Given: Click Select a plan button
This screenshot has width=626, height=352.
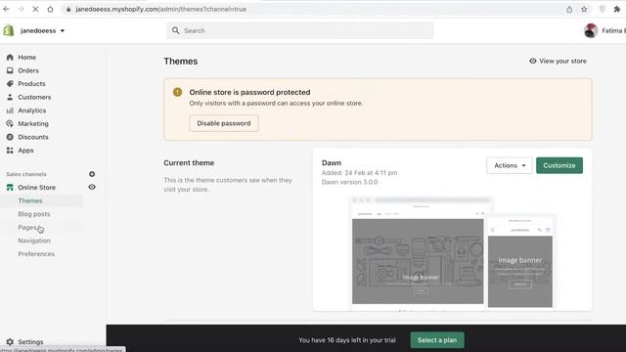Looking at the screenshot, I should tap(437, 340).
